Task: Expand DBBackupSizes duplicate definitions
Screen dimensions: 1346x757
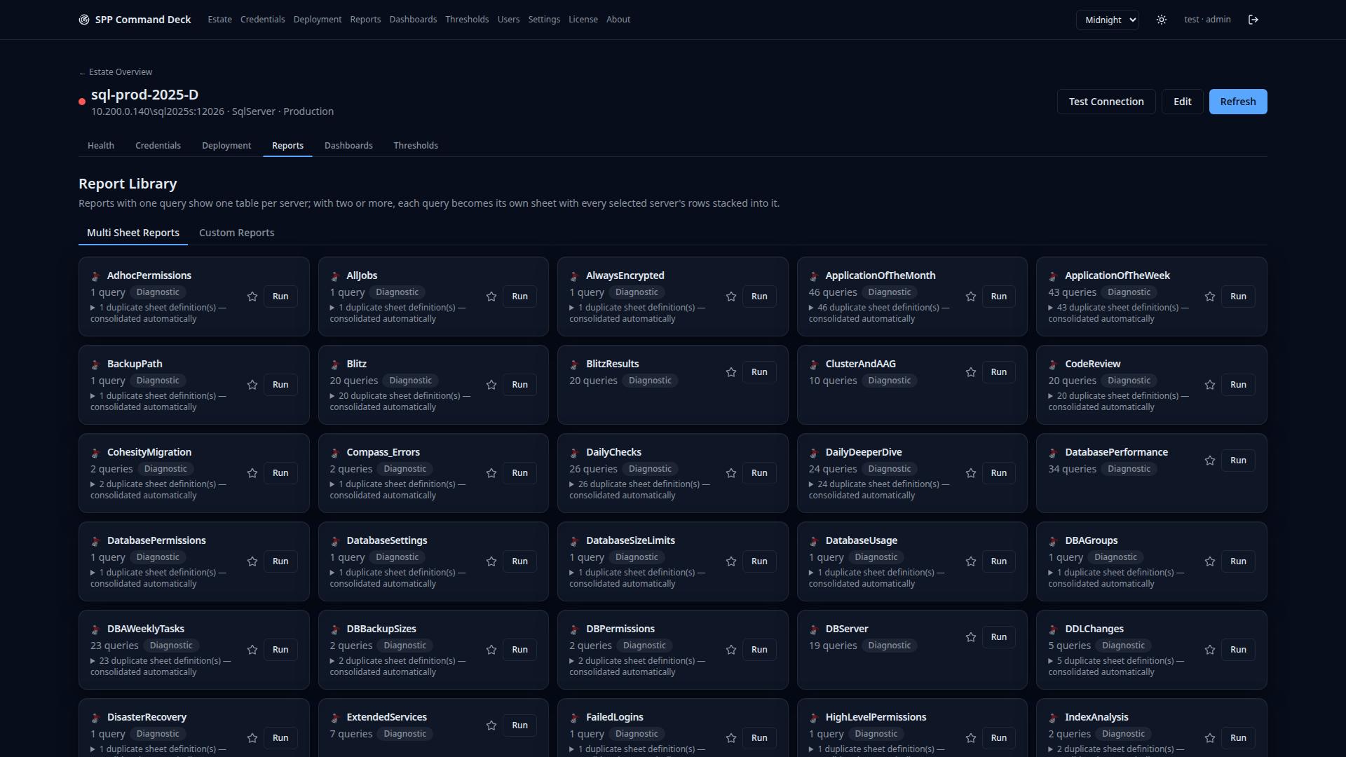Action: (x=397, y=667)
